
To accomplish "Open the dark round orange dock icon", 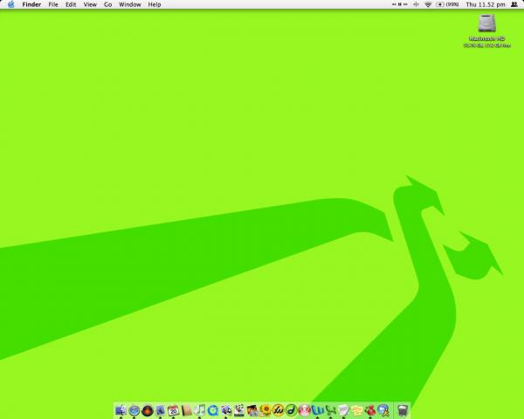I will coord(147,410).
